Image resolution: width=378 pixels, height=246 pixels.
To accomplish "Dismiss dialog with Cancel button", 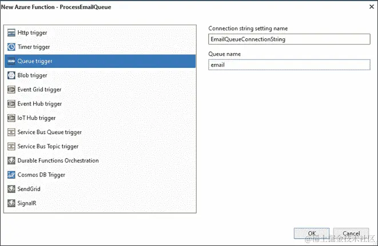I will coord(351,233).
